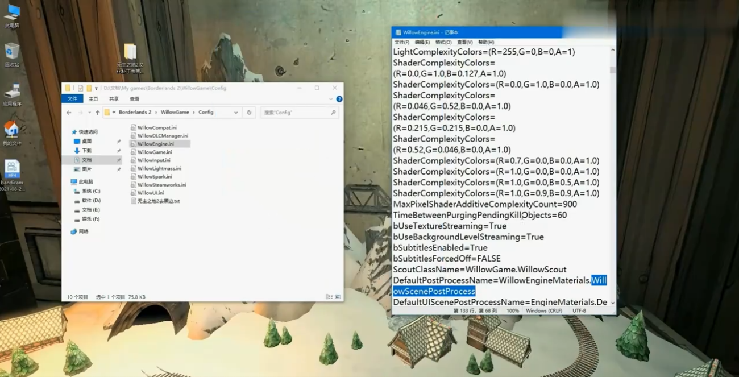This screenshot has width=739, height=377.
Task: Switch Explorer to details view
Action: point(329,297)
